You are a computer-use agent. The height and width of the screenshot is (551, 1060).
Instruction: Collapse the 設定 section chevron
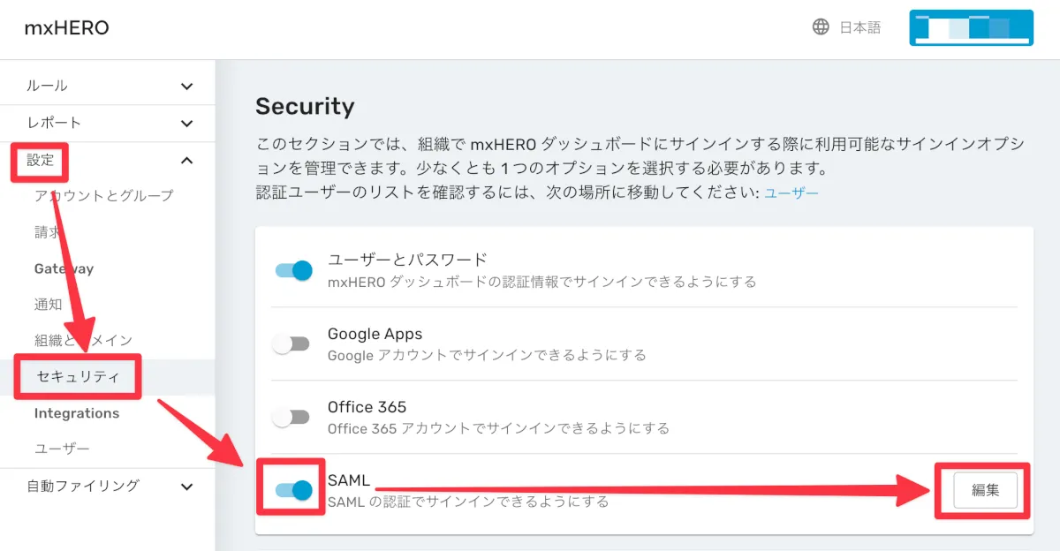[x=186, y=161]
